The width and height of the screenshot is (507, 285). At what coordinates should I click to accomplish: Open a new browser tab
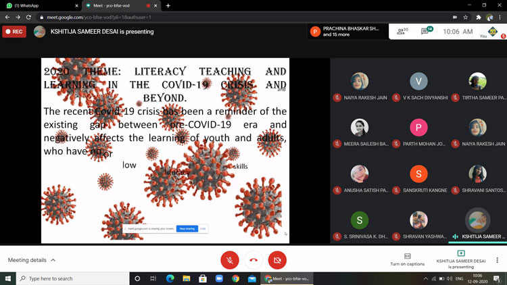[x=168, y=5]
